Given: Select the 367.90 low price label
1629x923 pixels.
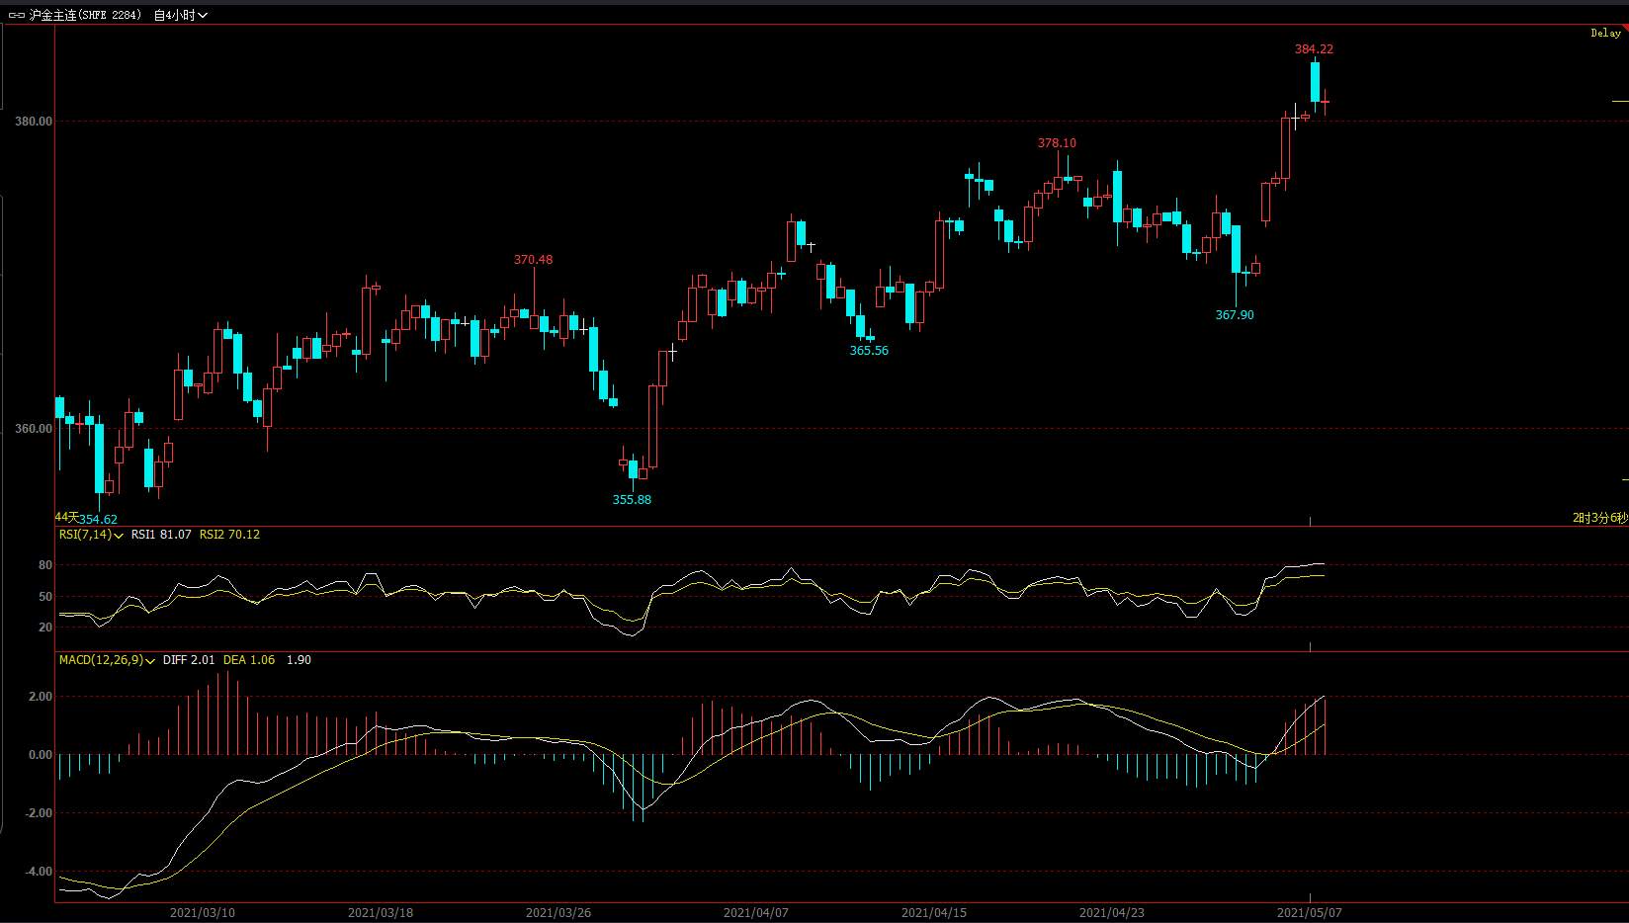Looking at the screenshot, I should tap(1235, 315).
